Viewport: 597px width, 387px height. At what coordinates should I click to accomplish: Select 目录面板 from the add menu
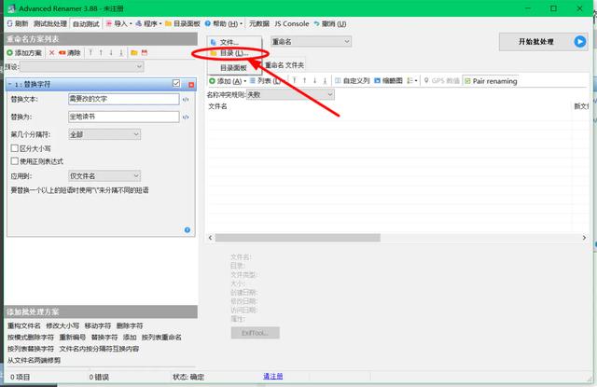pyautogui.click(x=234, y=68)
